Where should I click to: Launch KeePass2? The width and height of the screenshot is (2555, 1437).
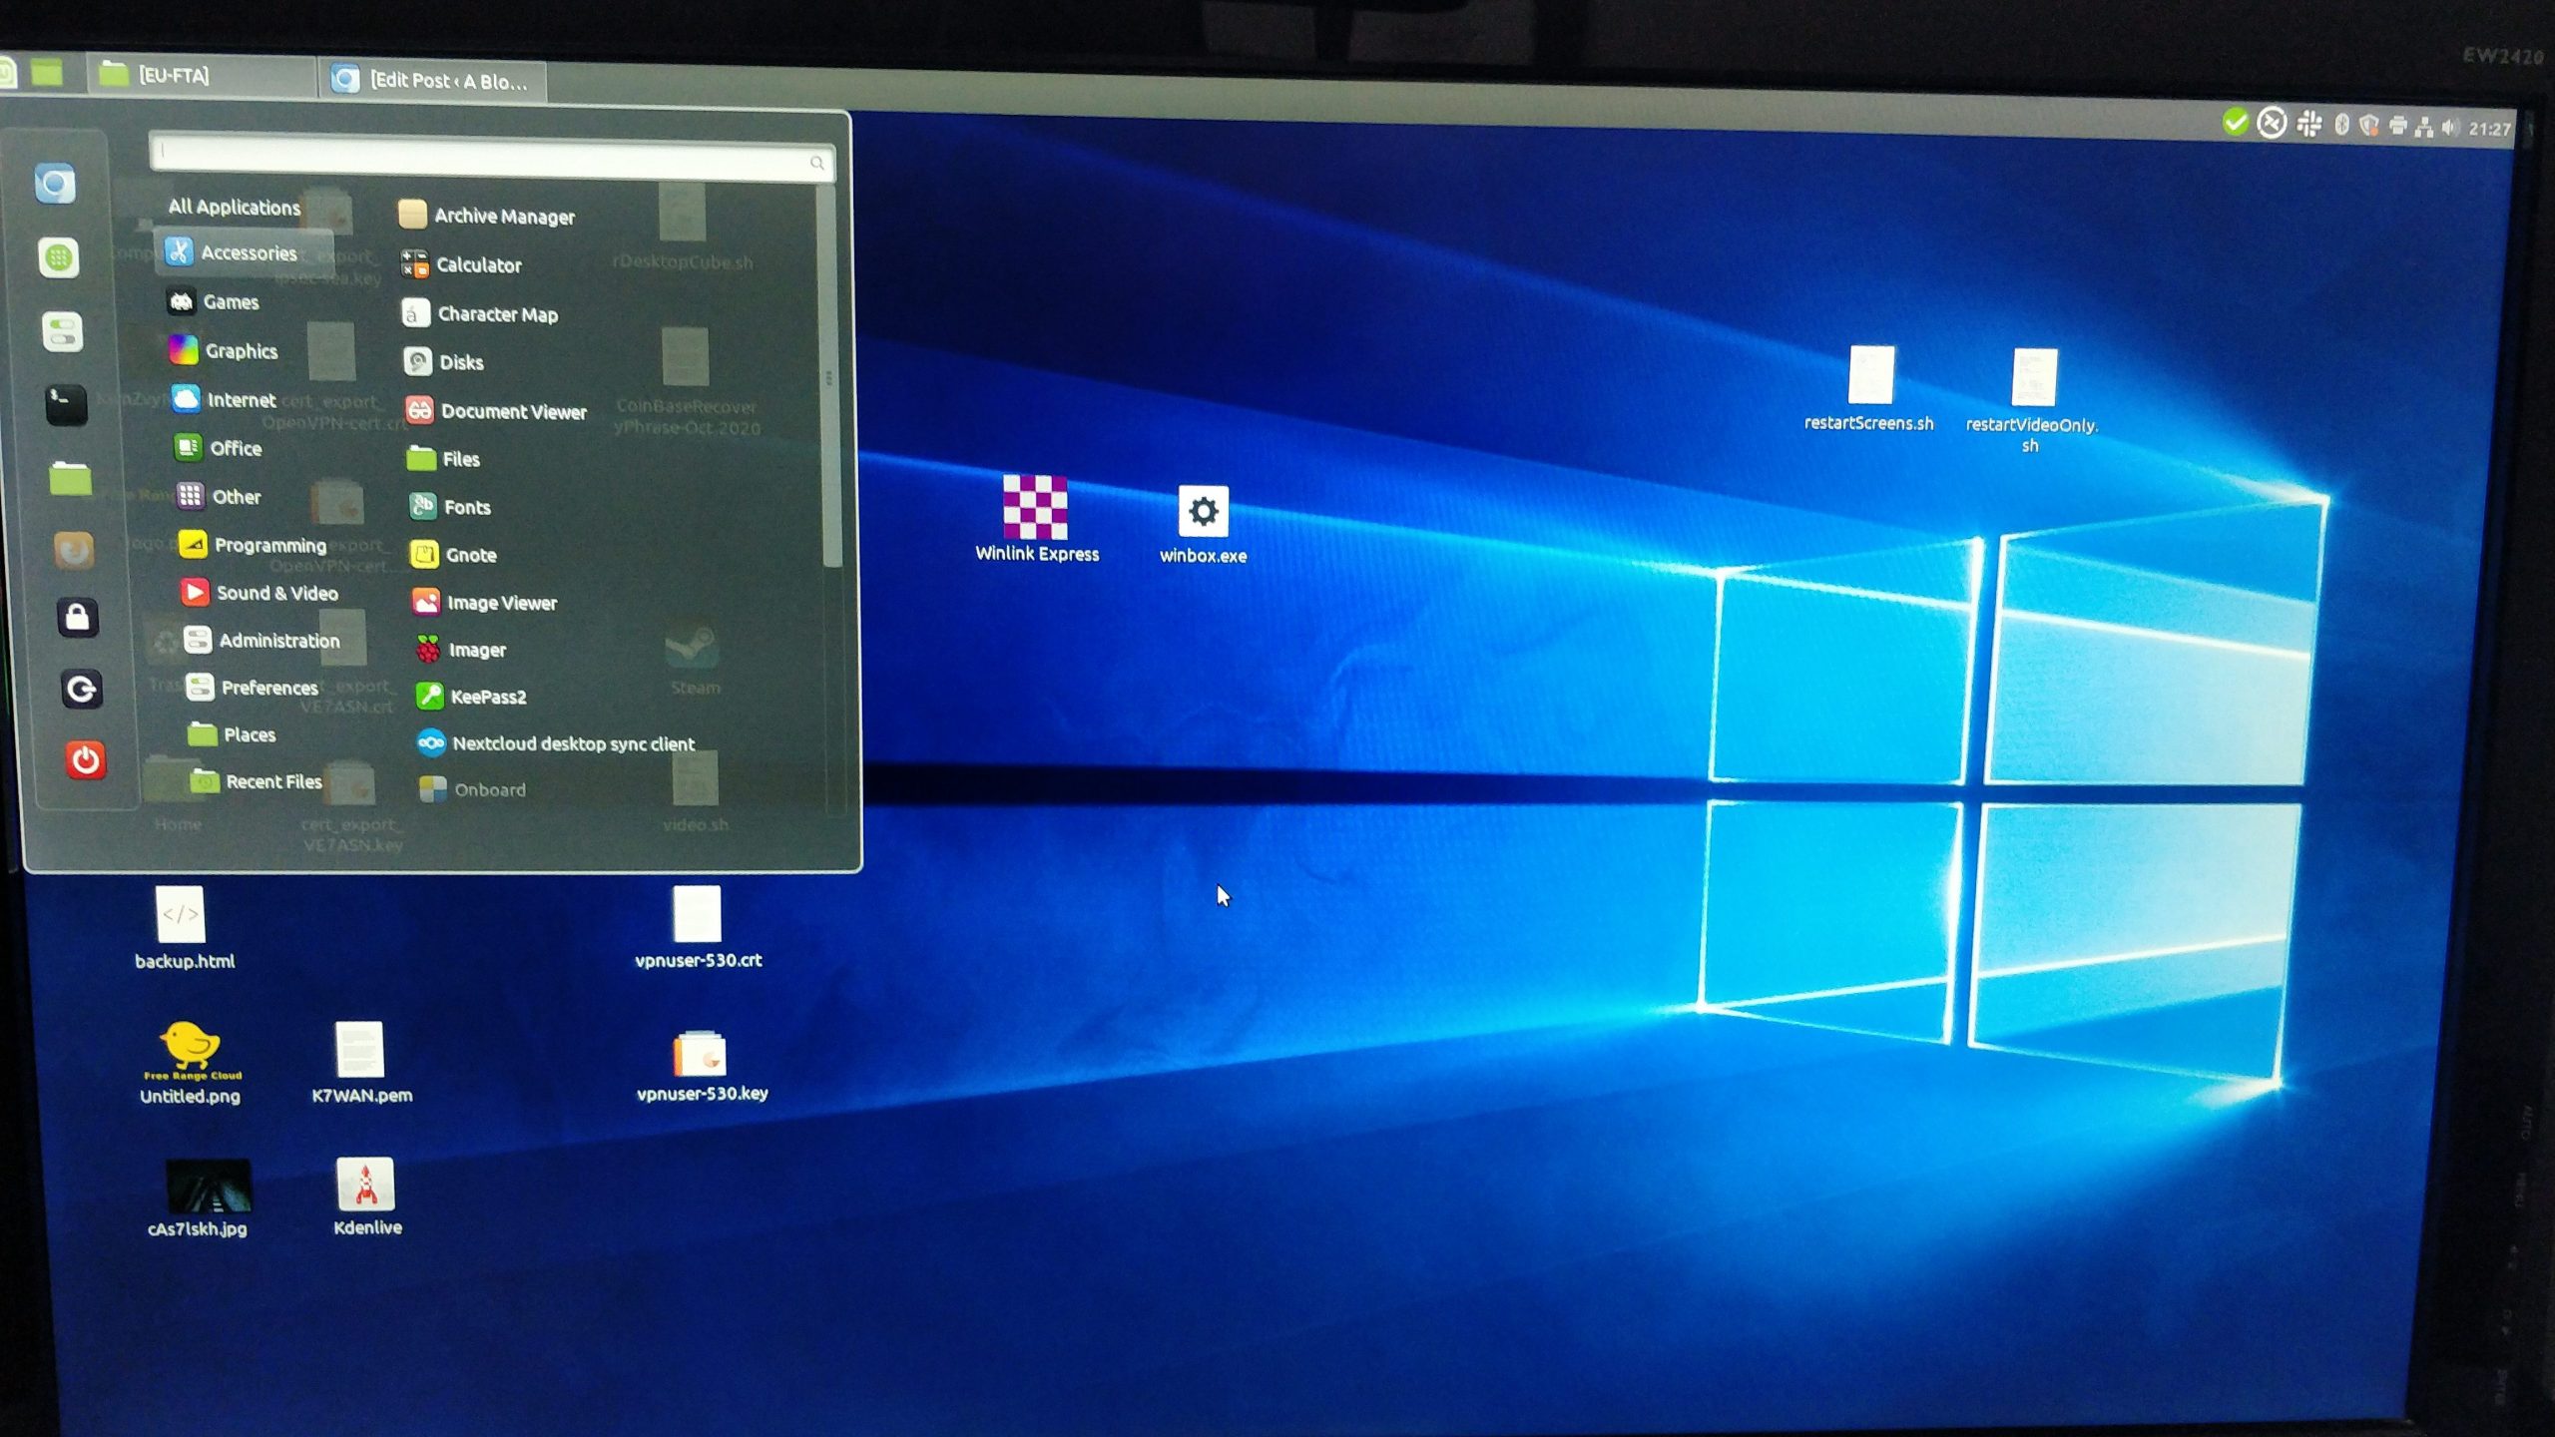pyautogui.click(x=471, y=696)
